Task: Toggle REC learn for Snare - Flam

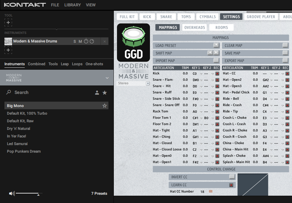Action: click(217, 80)
